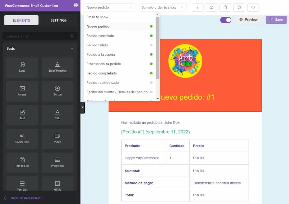Select Pedido completado email

coord(120,73)
